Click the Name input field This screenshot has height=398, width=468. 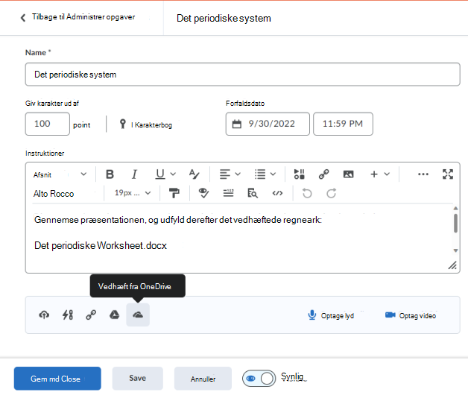(243, 75)
